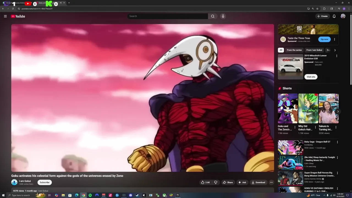Image resolution: width=352 pixels, height=198 pixels.
Task: Click the Share button
Action: click(x=228, y=182)
